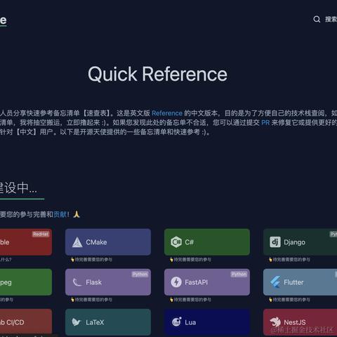The image size is (337, 337).
Task: Click the Flutter logo icon
Action: 275,282
